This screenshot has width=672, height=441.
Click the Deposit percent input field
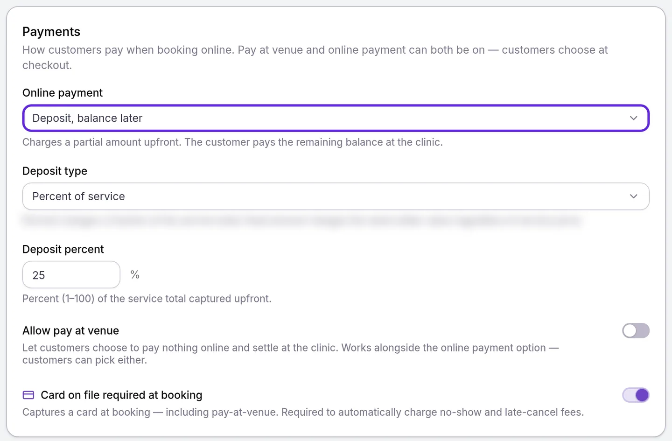(x=71, y=275)
